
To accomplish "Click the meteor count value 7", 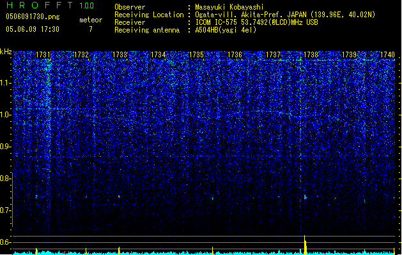I will pyautogui.click(x=91, y=29).
